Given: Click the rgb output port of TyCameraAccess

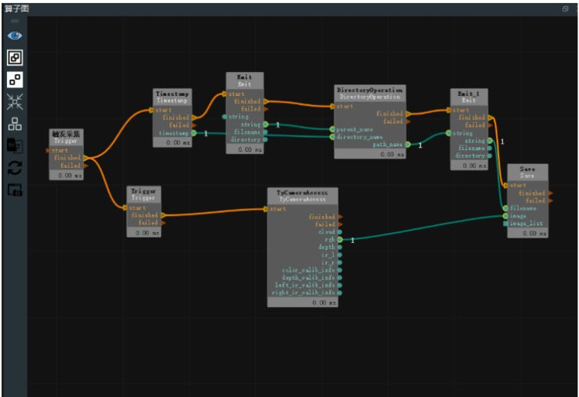Looking at the screenshot, I should (340, 240).
